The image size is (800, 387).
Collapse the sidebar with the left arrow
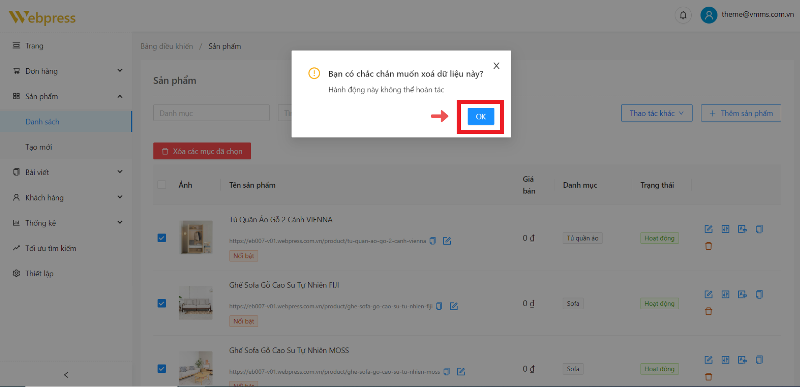point(66,375)
